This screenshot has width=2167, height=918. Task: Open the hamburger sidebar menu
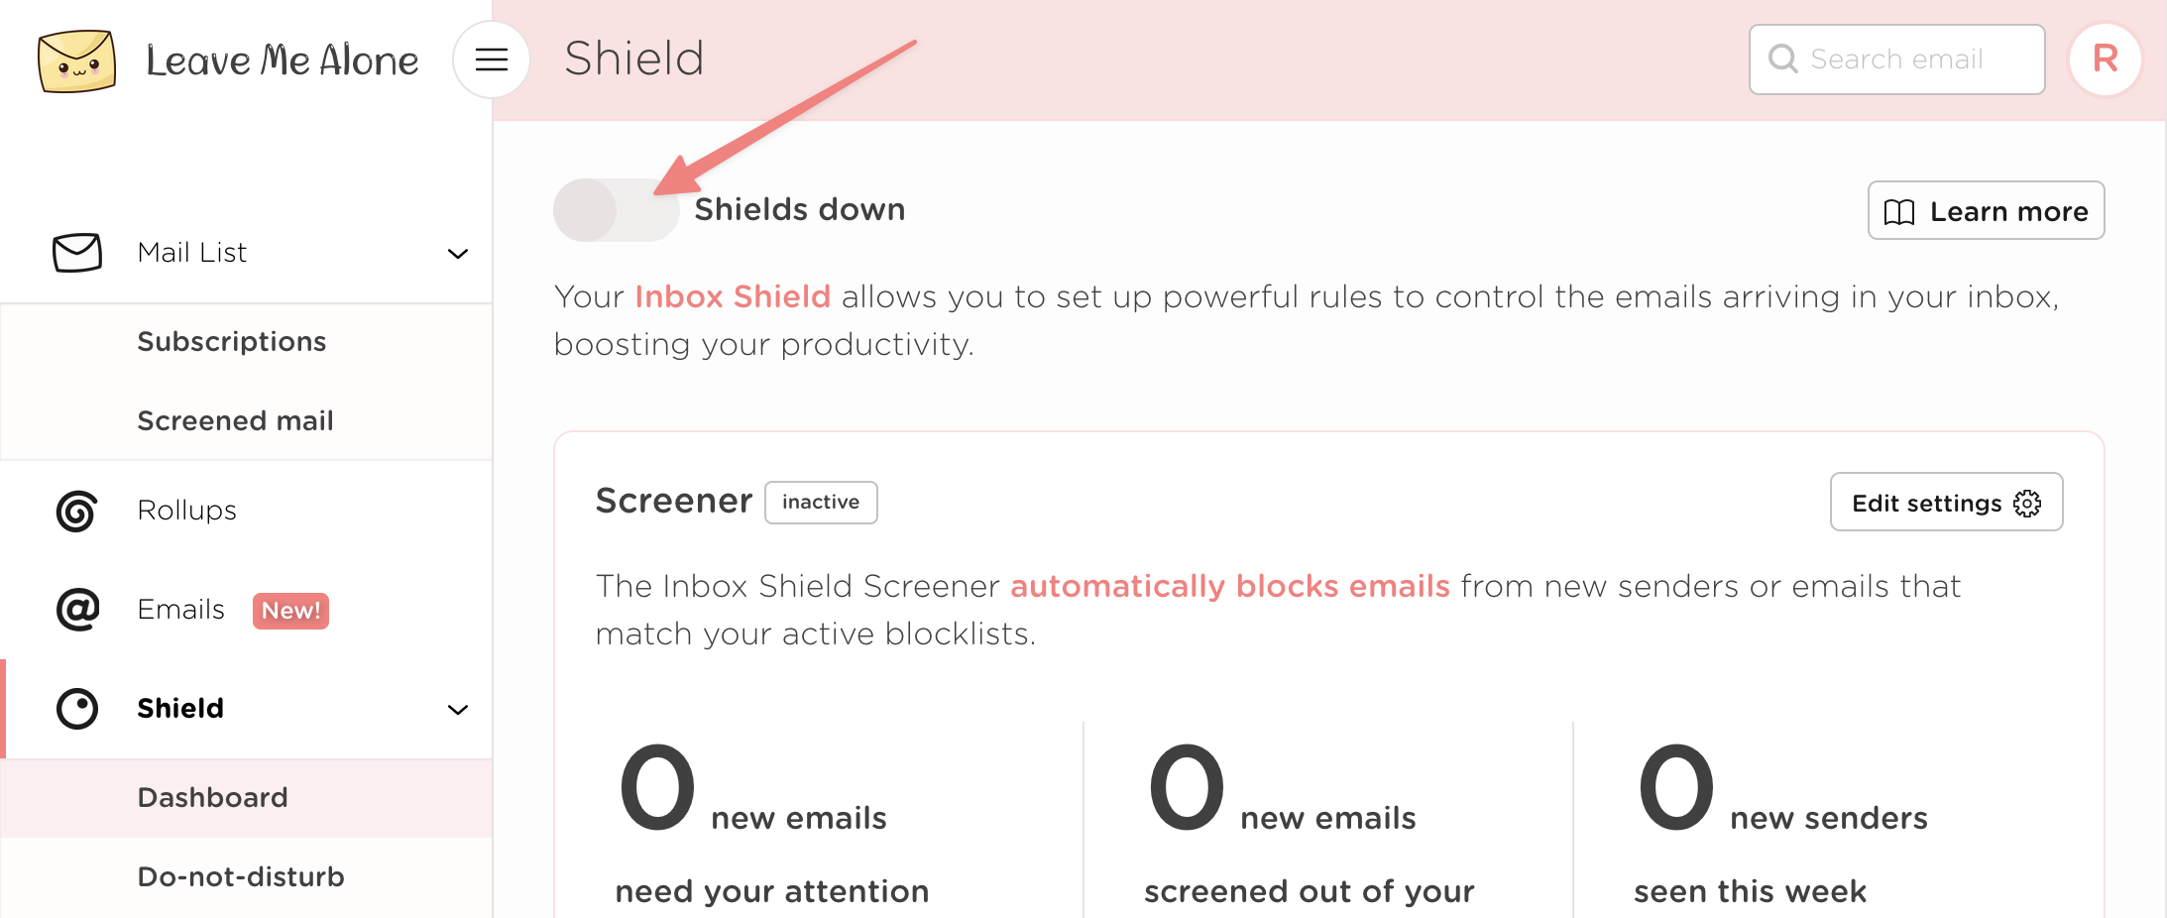pos(491,59)
